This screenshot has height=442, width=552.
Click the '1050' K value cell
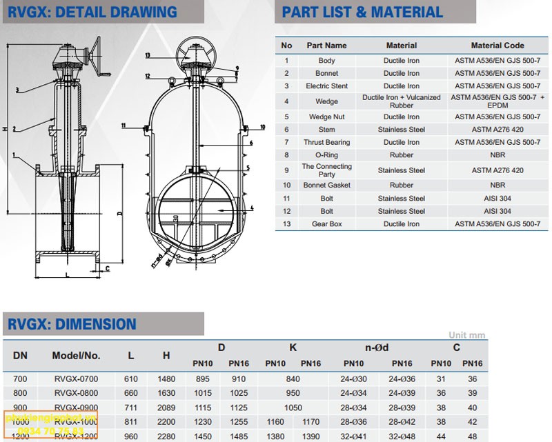293,408
